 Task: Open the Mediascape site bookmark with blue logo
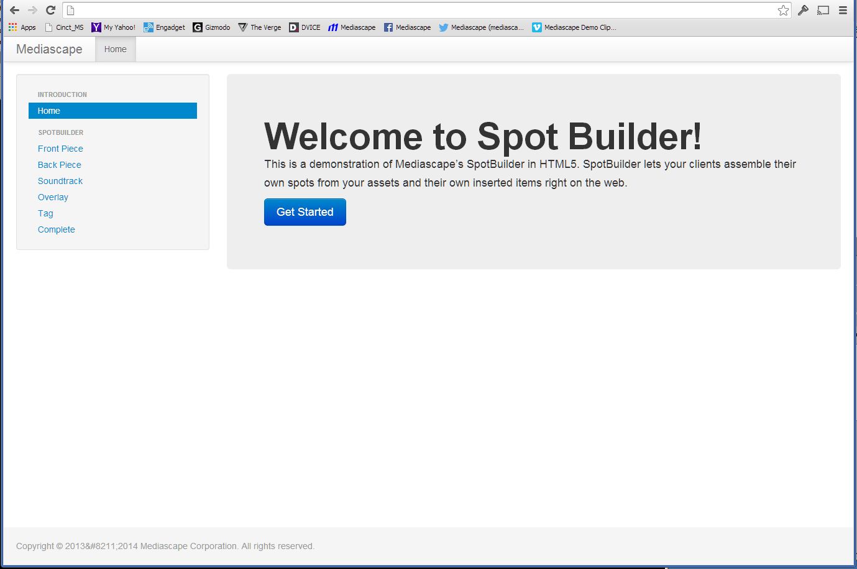click(x=352, y=27)
